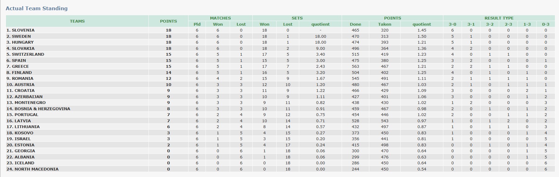Click the TEAMS column header
The width and height of the screenshot is (559, 177).
pyautogui.click(x=77, y=21)
